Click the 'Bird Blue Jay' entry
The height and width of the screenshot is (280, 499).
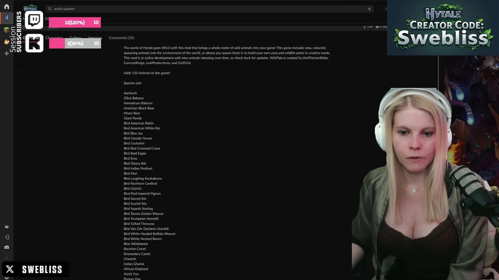coord(133,133)
